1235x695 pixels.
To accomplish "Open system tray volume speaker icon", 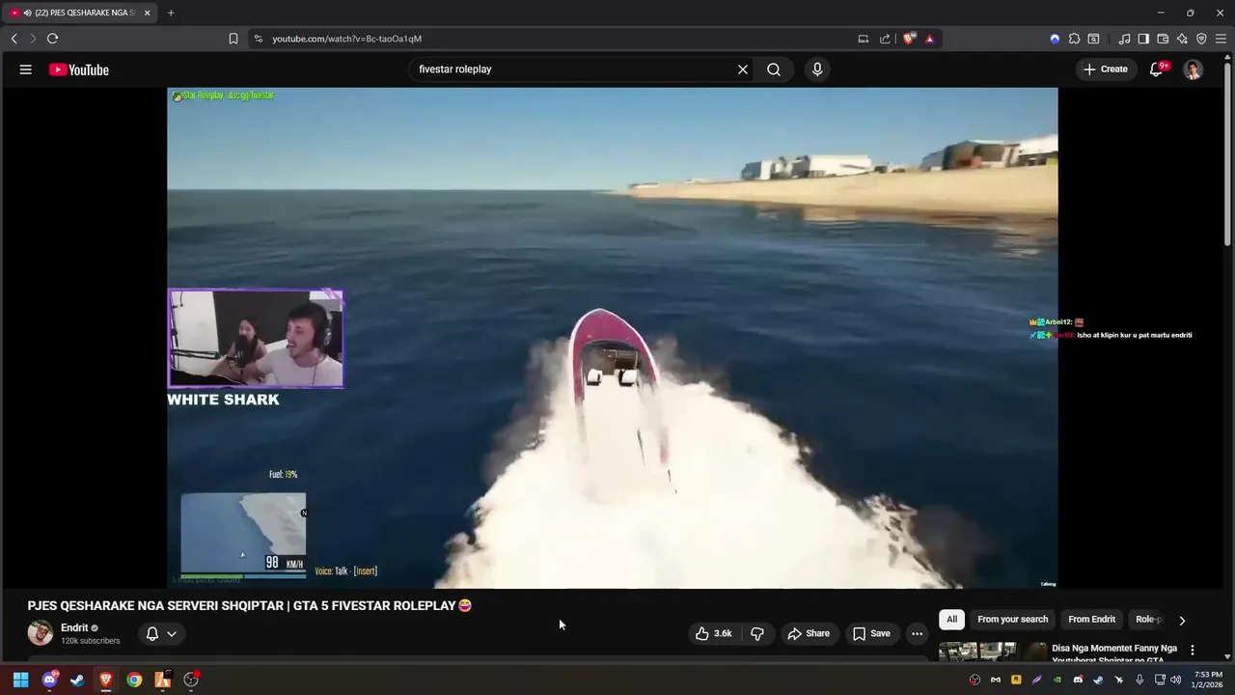I will pyautogui.click(x=1177, y=680).
